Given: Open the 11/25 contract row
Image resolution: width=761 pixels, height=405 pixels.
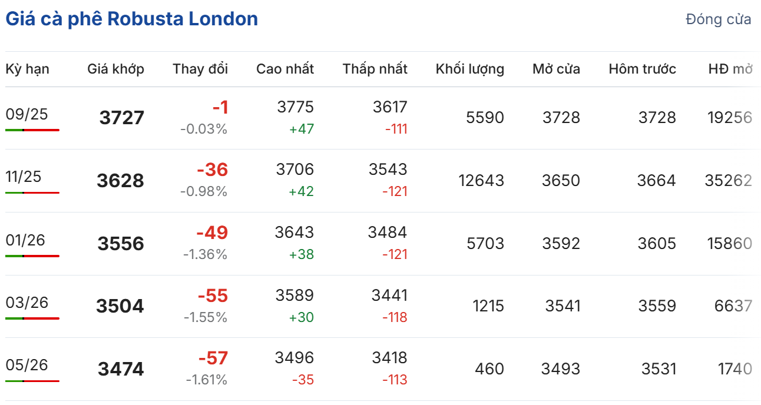Looking at the screenshot, I should (24, 177).
